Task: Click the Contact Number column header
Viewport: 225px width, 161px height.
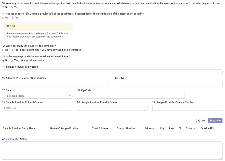Action: pyautogui.click(x=126, y=128)
